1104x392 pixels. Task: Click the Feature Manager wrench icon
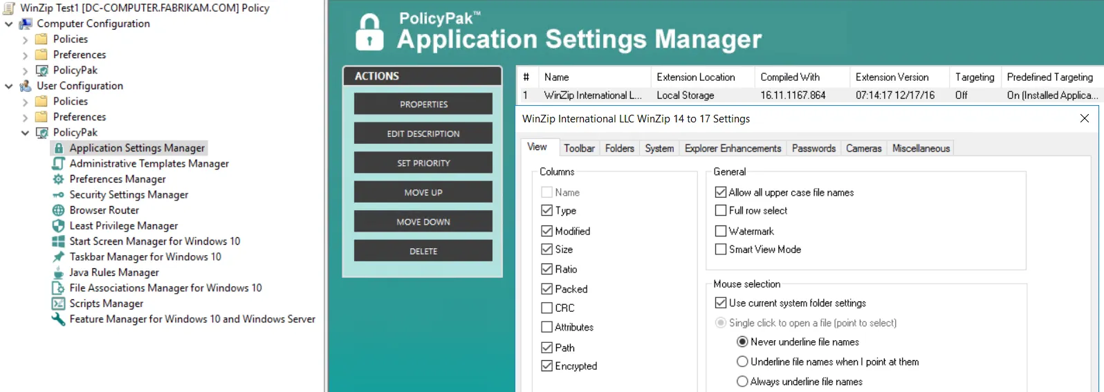click(59, 319)
